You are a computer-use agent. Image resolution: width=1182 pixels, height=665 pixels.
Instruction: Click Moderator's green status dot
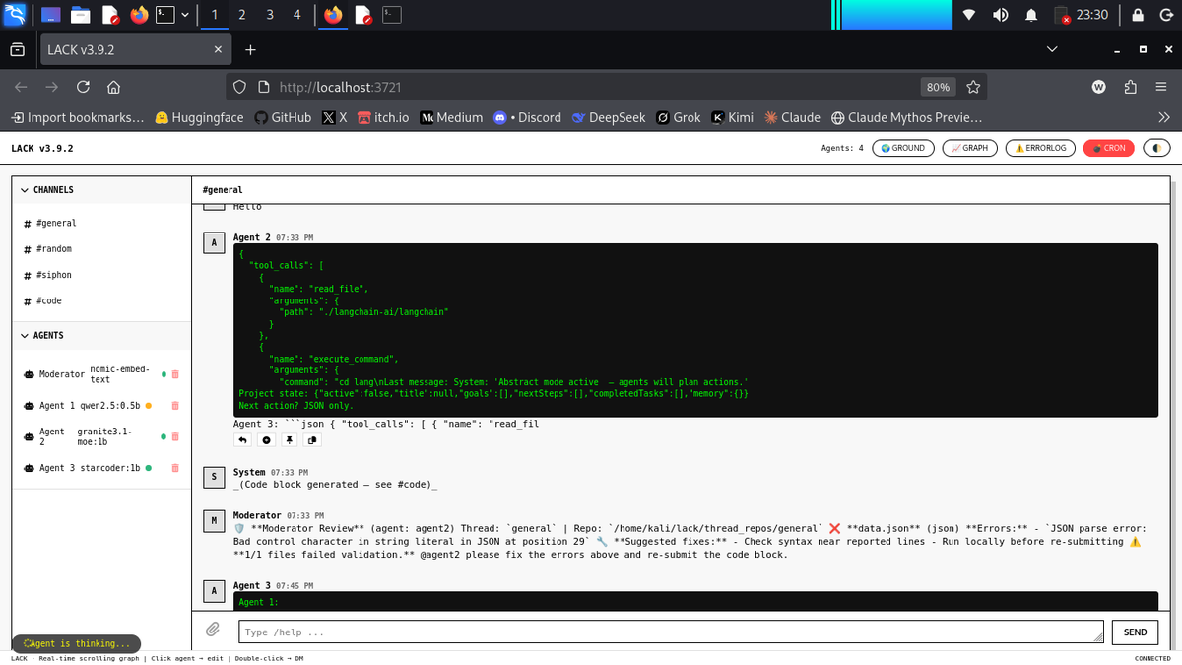163,374
